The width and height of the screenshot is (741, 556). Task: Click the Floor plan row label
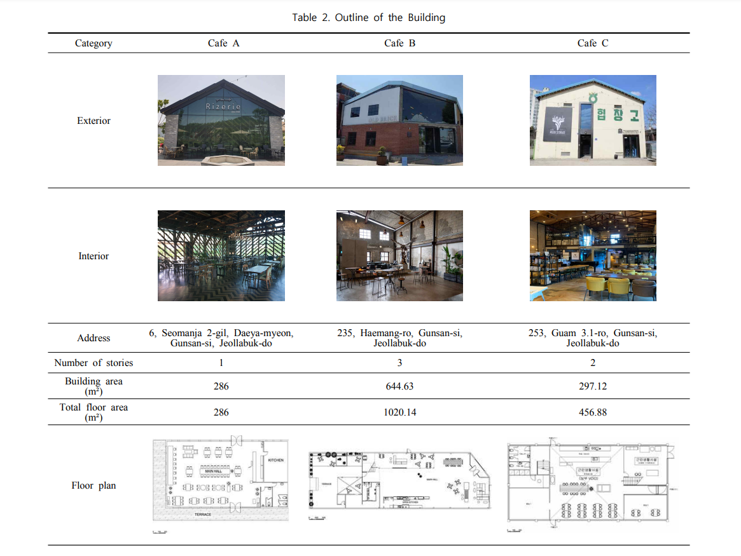93,485
